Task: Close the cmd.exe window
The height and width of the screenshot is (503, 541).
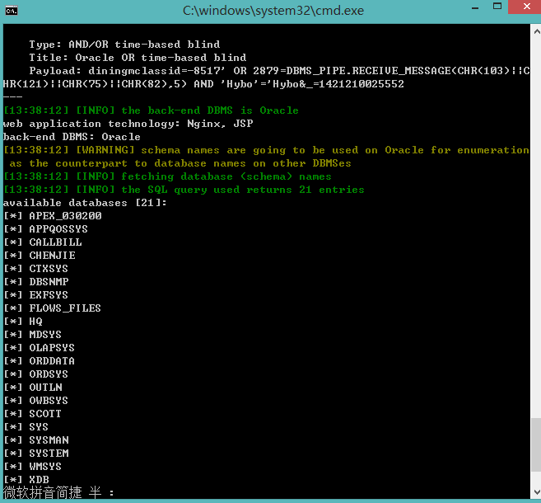Action: 525,7
